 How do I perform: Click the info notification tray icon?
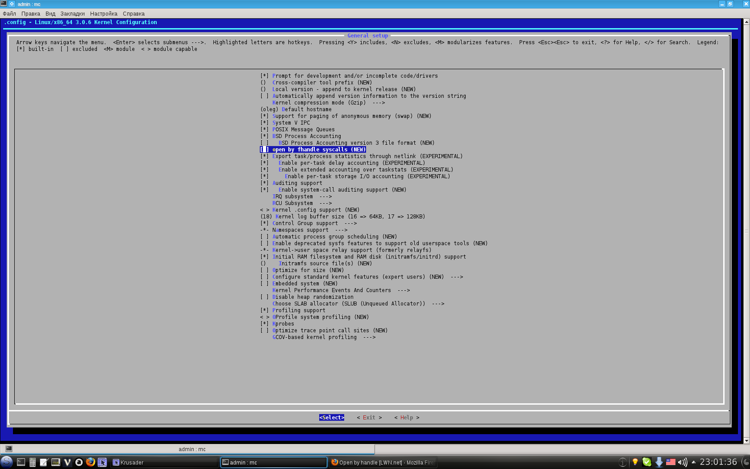click(x=623, y=462)
